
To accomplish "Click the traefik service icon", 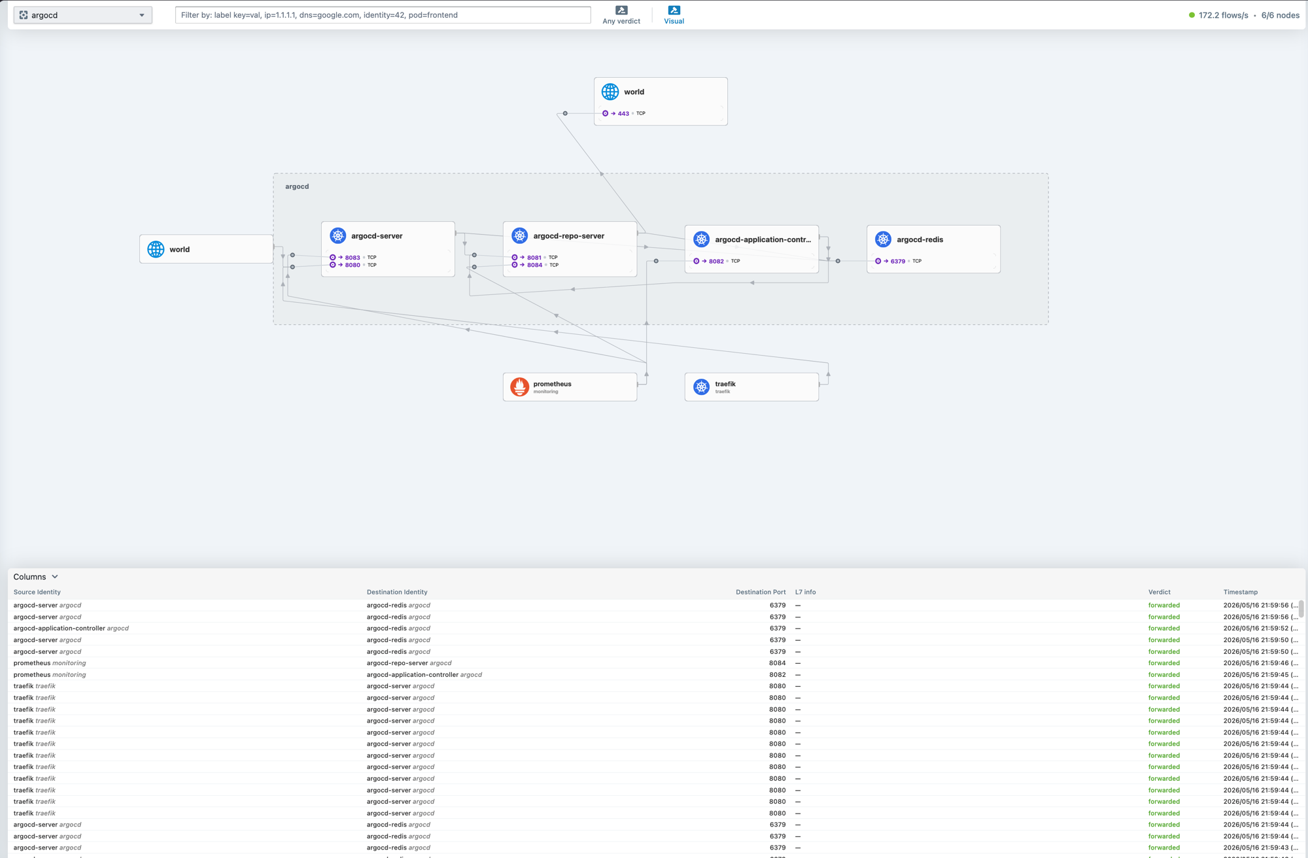I will point(701,386).
